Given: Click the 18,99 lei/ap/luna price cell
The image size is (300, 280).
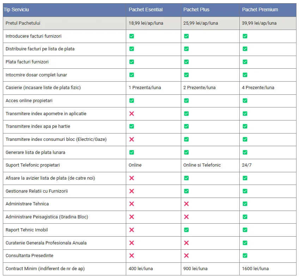Looking at the screenshot, I should (146, 23).
